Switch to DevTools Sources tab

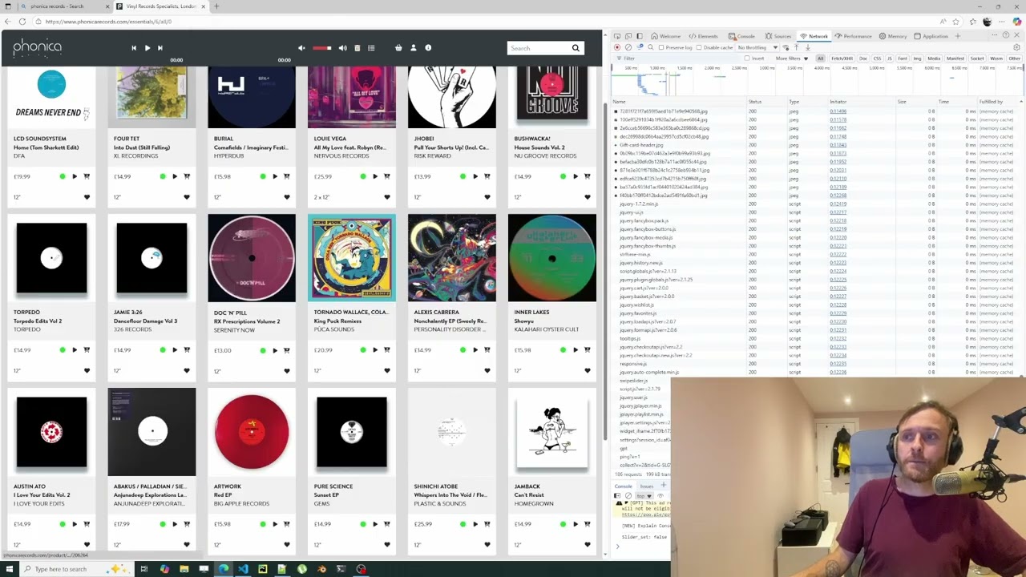pos(779,36)
